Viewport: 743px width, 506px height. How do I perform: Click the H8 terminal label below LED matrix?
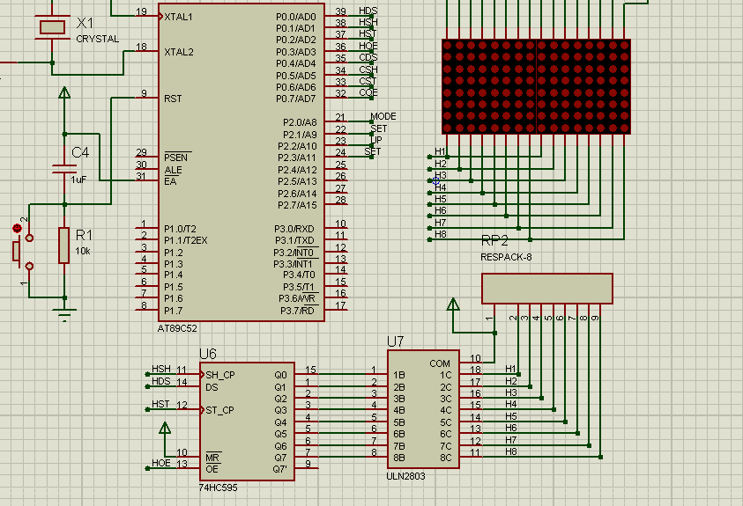point(441,234)
